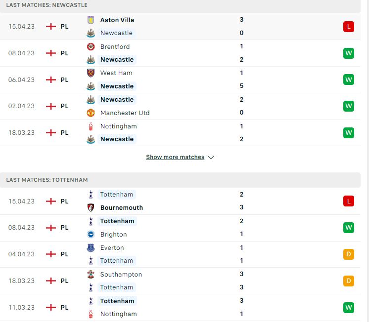Click red L badge for Aston Villa match

(x=349, y=26)
